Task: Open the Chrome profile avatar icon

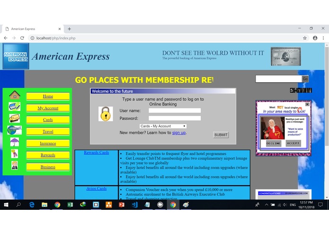Action: [x=315, y=38]
